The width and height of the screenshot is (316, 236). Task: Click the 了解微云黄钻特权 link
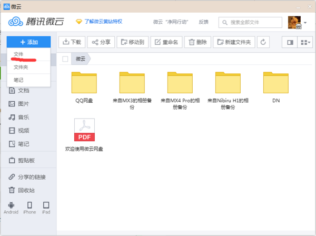(x=99, y=22)
